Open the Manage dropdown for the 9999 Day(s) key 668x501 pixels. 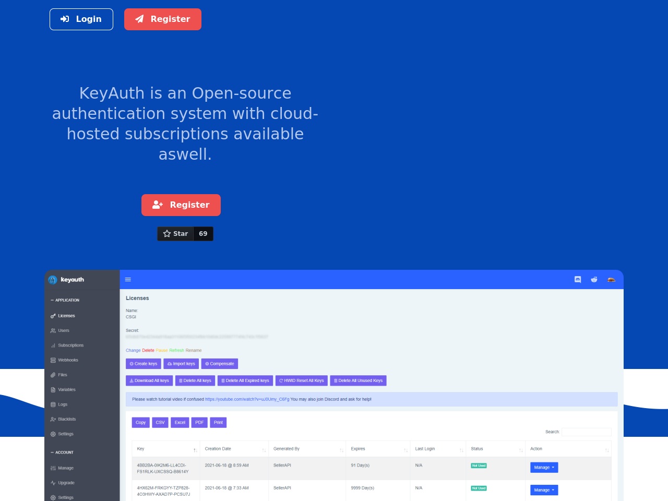pos(544,490)
